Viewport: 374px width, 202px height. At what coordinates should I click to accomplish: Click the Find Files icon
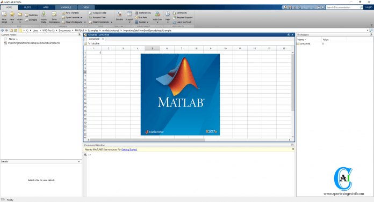26,15
